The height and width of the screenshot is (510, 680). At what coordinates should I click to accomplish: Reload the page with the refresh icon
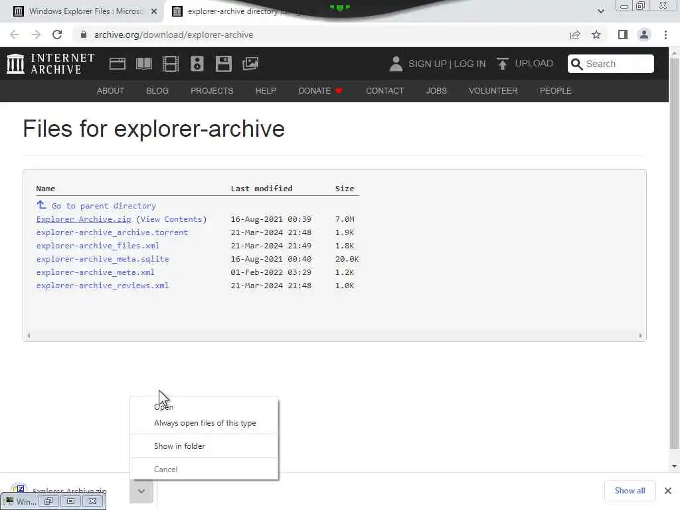pyautogui.click(x=57, y=35)
